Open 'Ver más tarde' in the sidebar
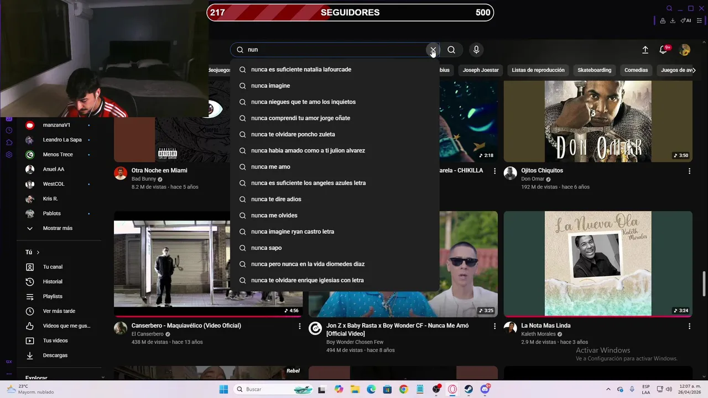This screenshot has width=708, height=398. (x=58, y=311)
